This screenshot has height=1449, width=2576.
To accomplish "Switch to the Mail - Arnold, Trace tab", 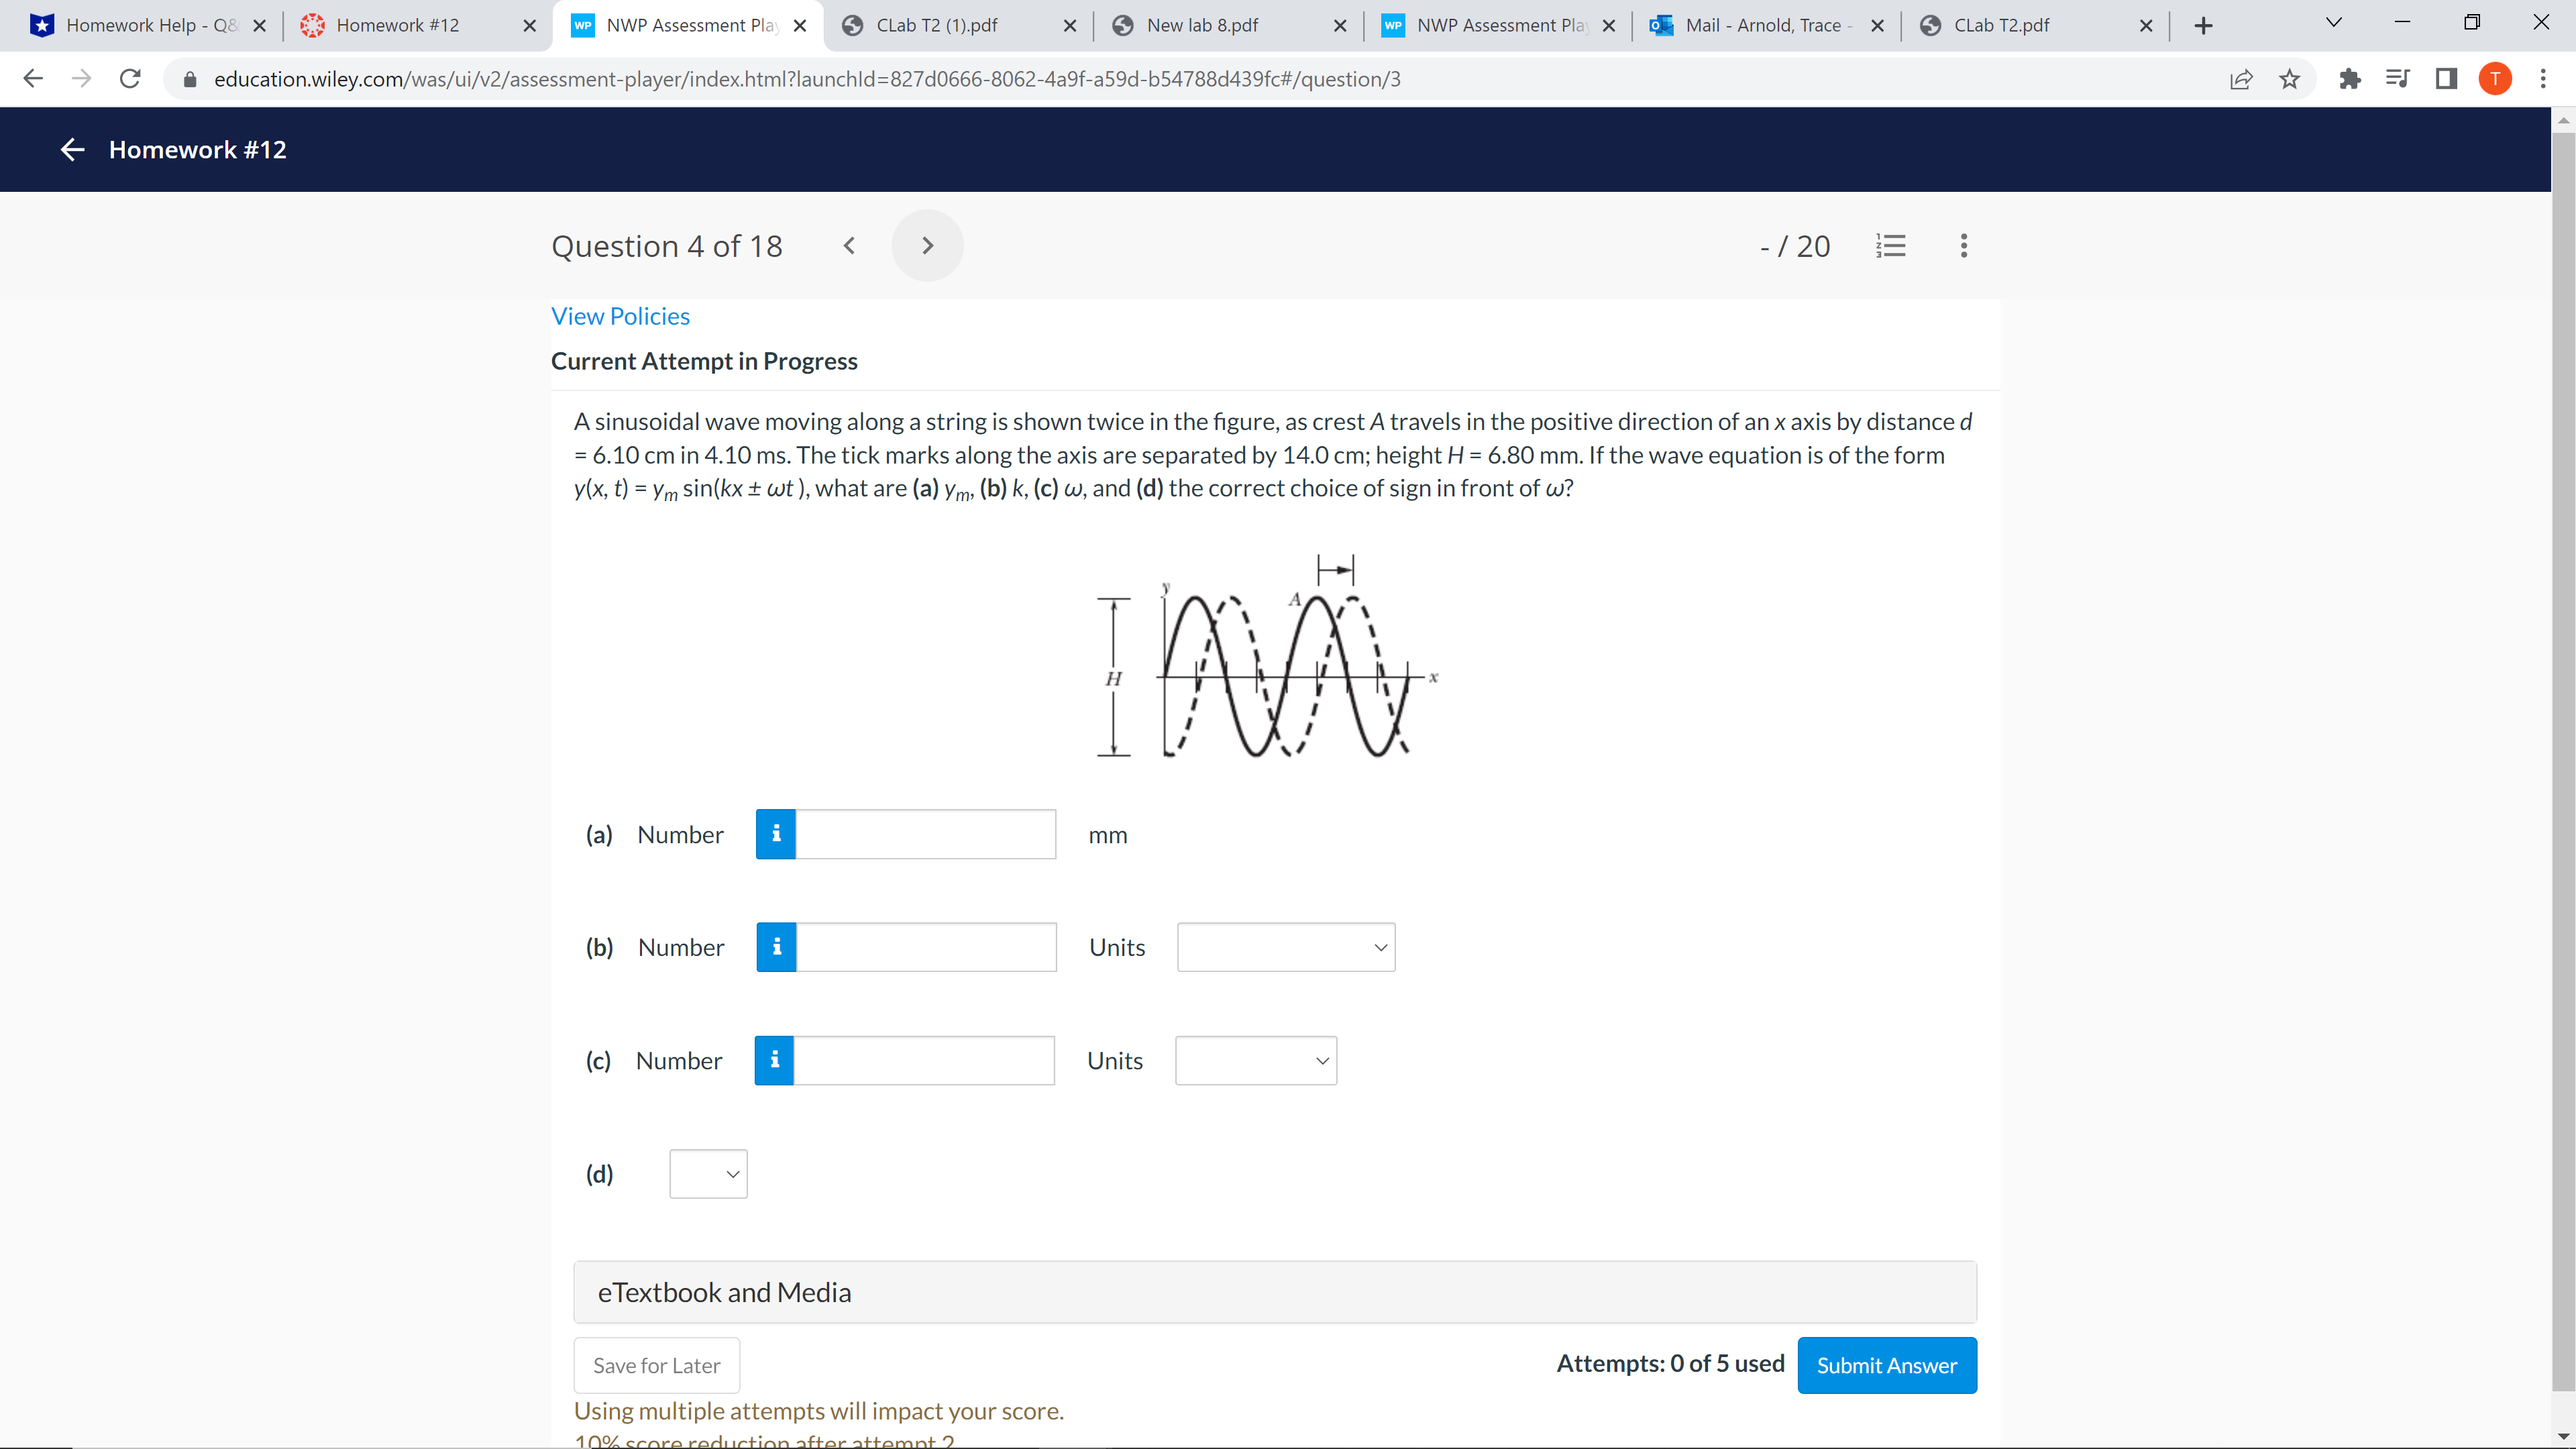I will pyautogui.click(x=1762, y=25).
